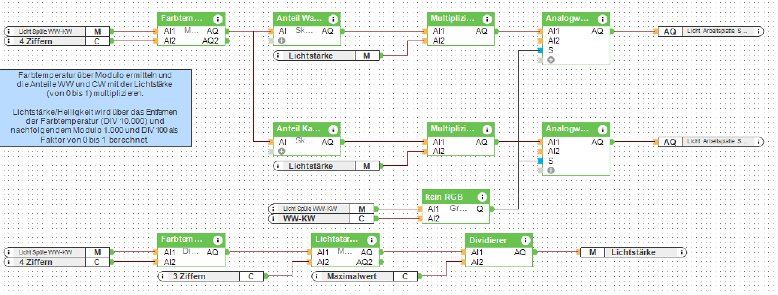This screenshot has width=778, height=295.
Task: Select the Anteil Ka... block header
Action: pos(307,129)
